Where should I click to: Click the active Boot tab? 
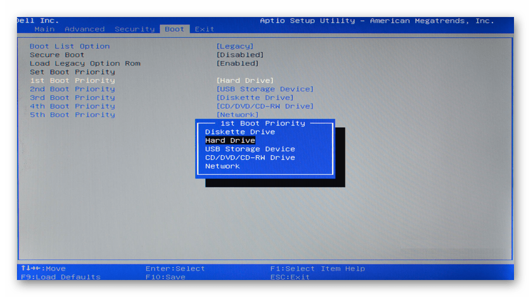point(174,29)
